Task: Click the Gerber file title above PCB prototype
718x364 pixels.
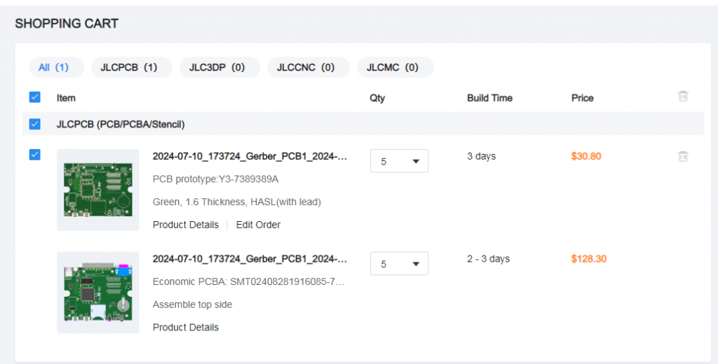Action: click(250, 156)
